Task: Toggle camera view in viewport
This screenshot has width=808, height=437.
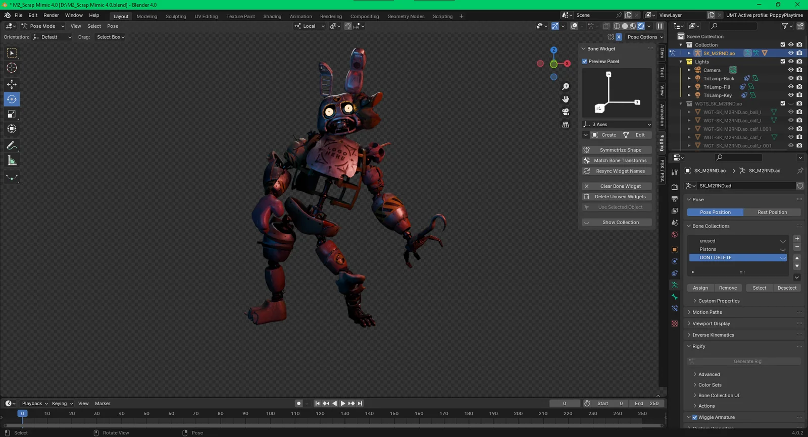Action: click(x=566, y=112)
